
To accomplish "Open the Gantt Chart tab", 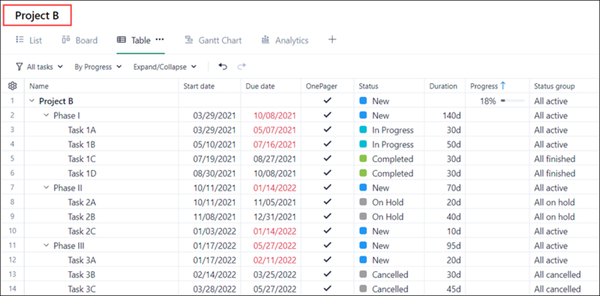I will [213, 40].
